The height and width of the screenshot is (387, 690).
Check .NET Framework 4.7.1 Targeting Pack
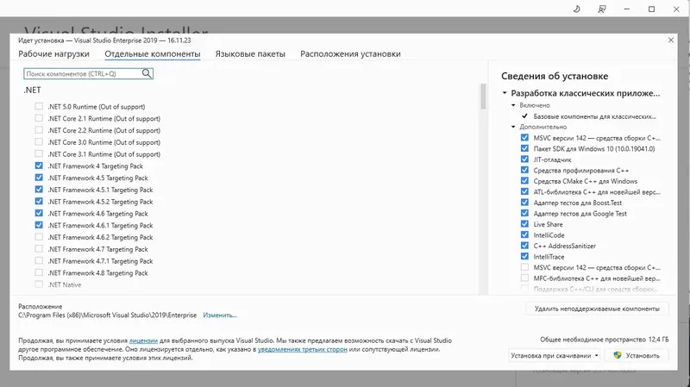(39, 261)
